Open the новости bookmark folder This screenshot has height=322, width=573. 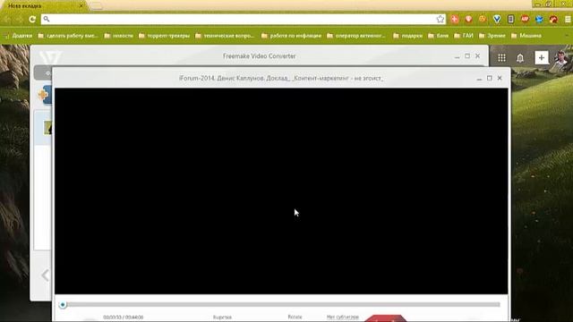(x=118, y=36)
